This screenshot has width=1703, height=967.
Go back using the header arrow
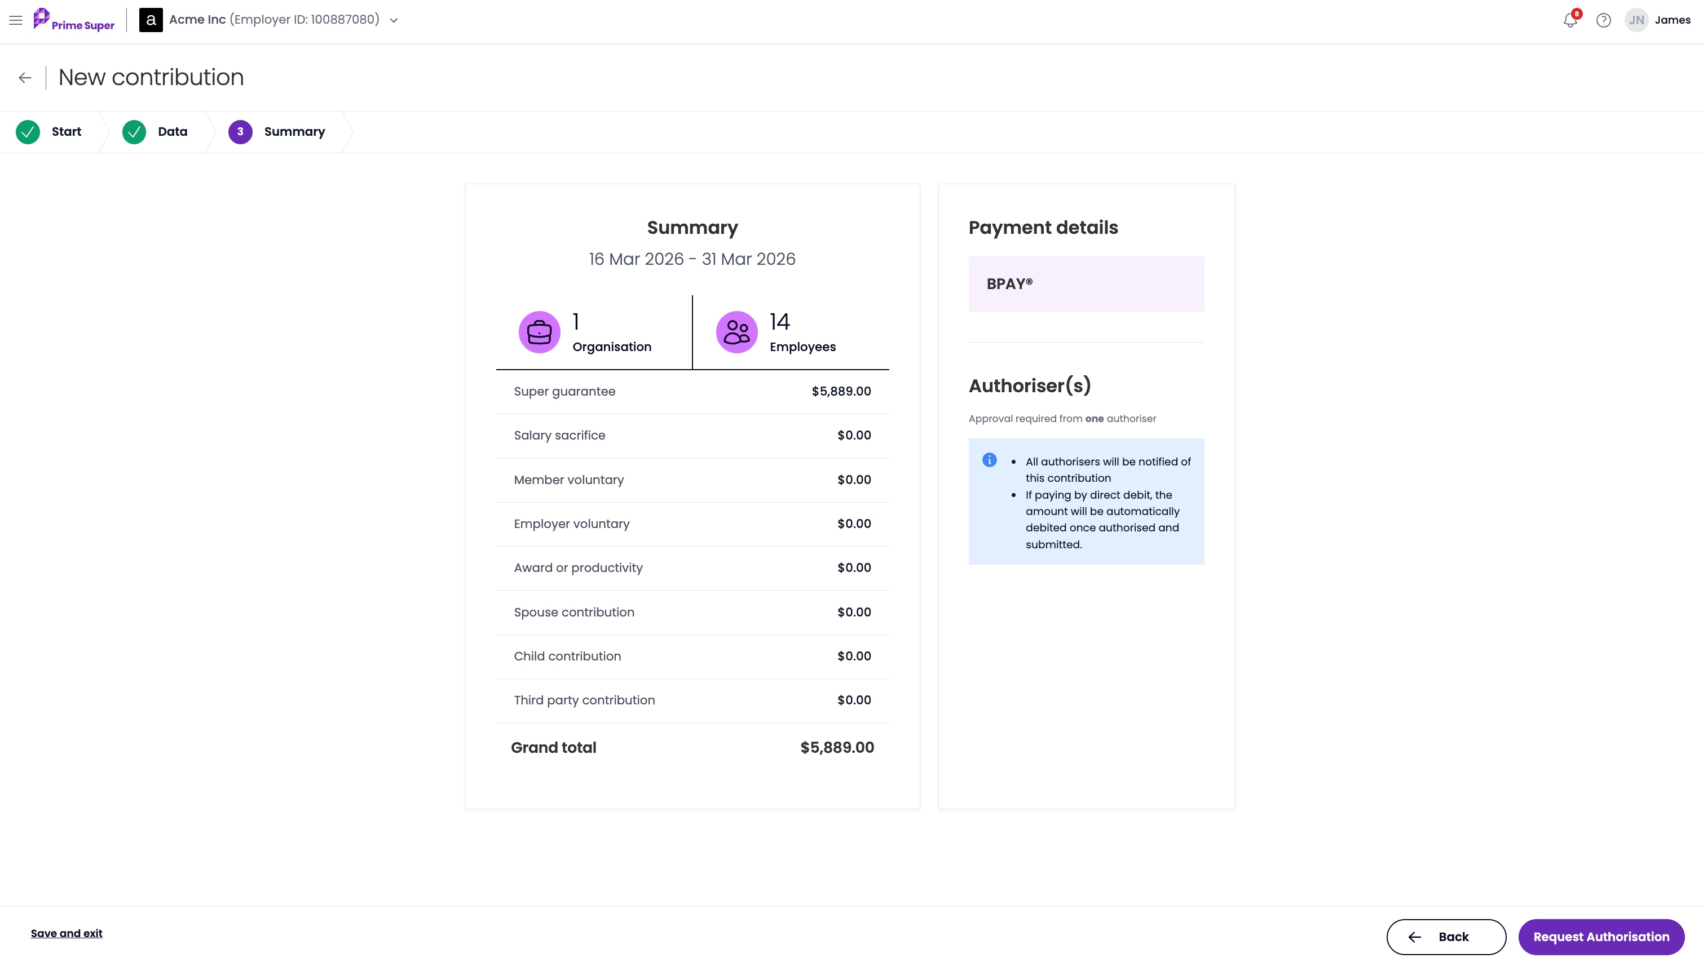click(25, 78)
